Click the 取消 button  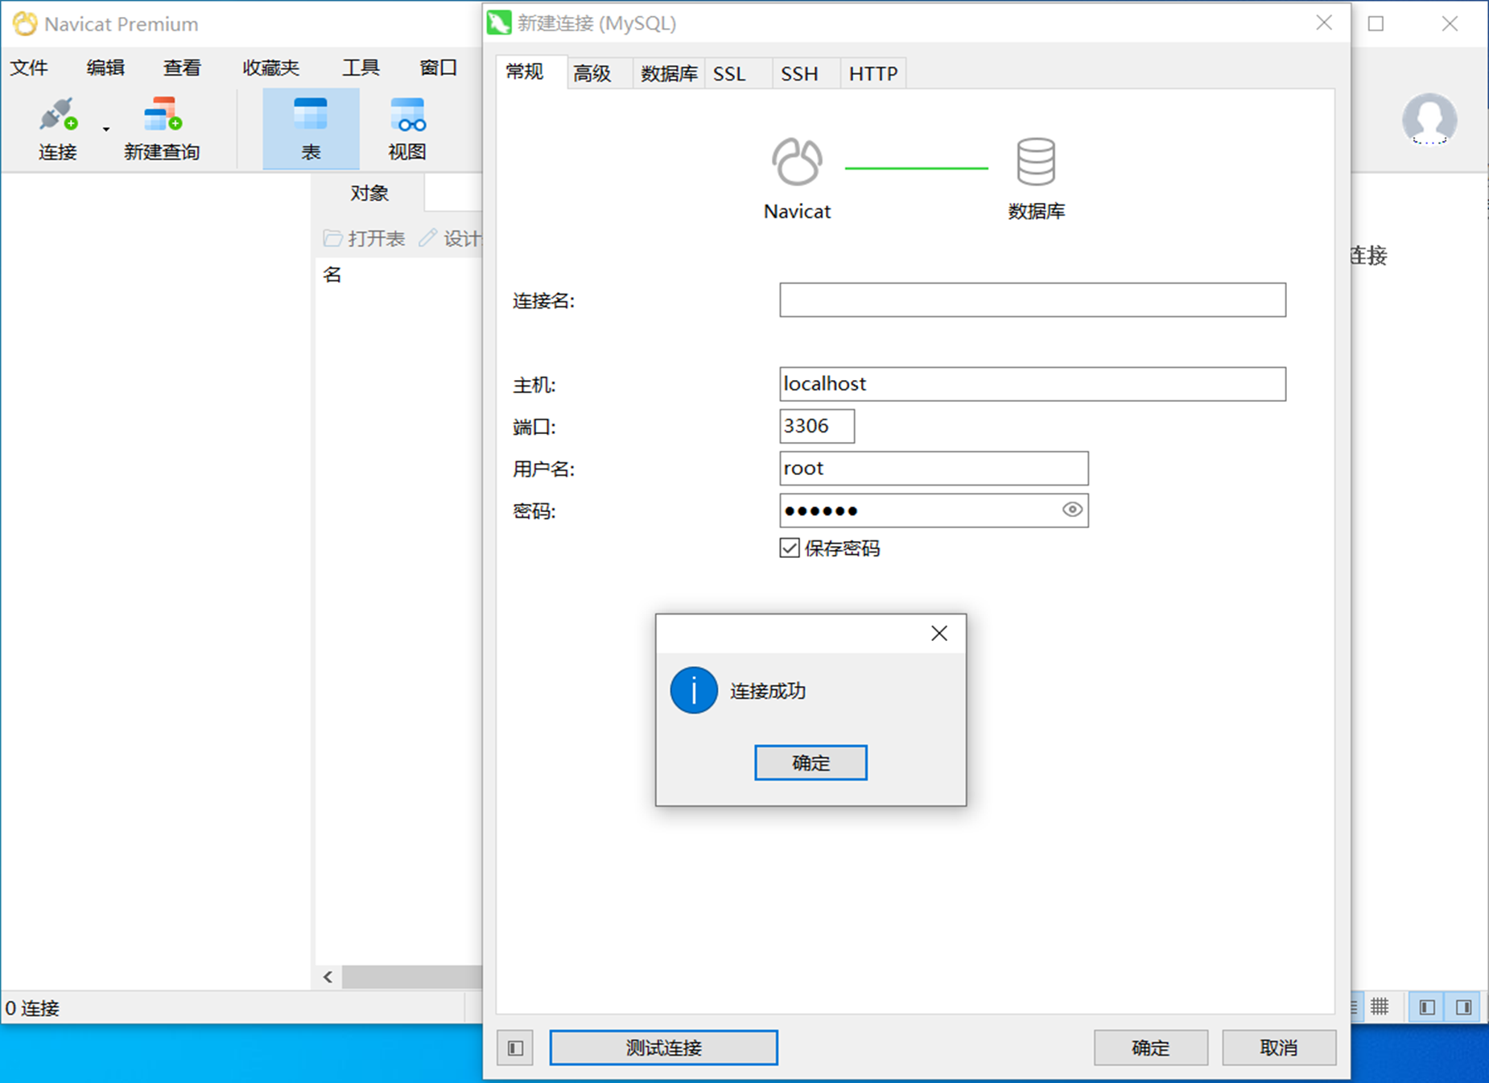pyautogui.click(x=1279, y=1048)
